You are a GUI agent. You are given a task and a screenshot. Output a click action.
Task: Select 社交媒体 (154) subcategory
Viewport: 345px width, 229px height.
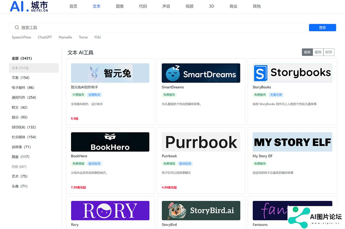coord(24,137)
